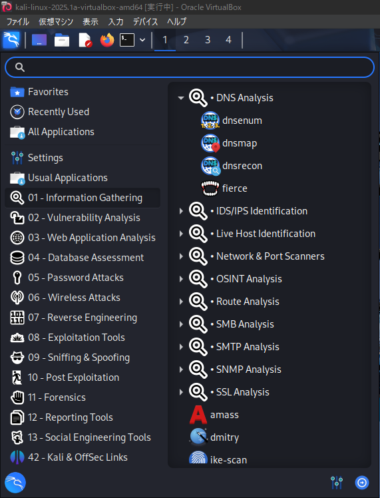
Task: Select 12 - Reporting Tools category
Action: 83,417
